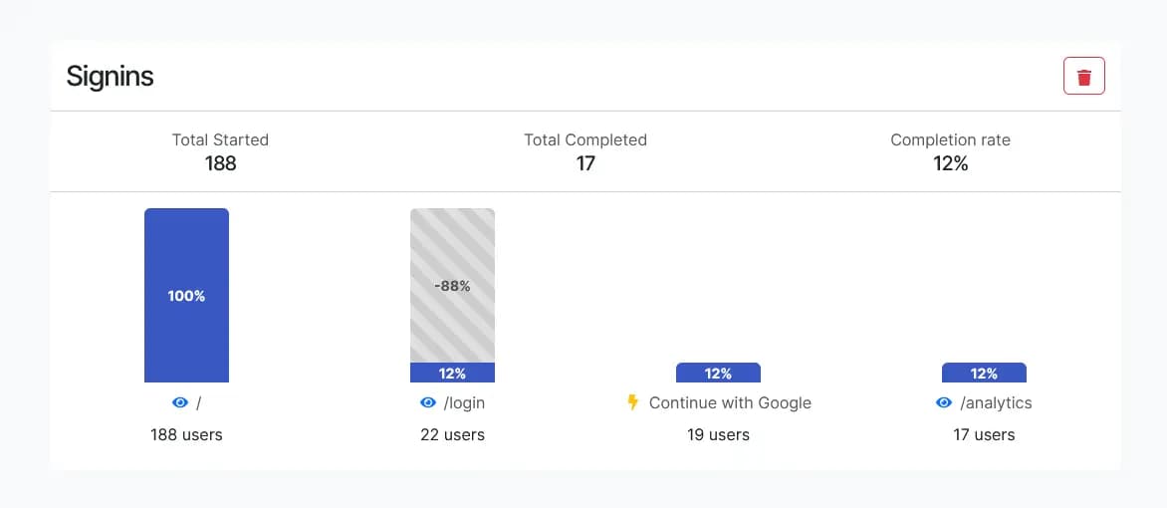Click the 22 users count
Viewport: 1167px width, 508px height.
(452, 434)
